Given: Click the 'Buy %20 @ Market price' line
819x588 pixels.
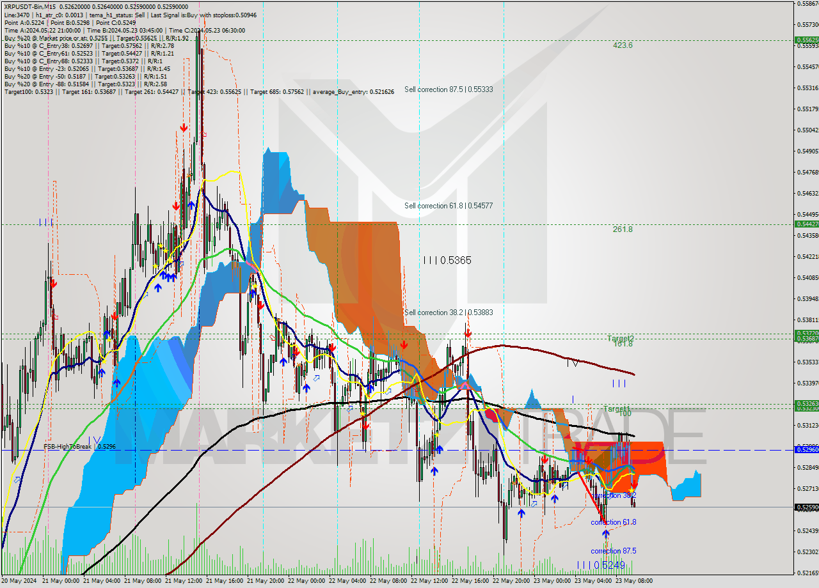Looking at the screenshot, I should (x=96, y=38).
